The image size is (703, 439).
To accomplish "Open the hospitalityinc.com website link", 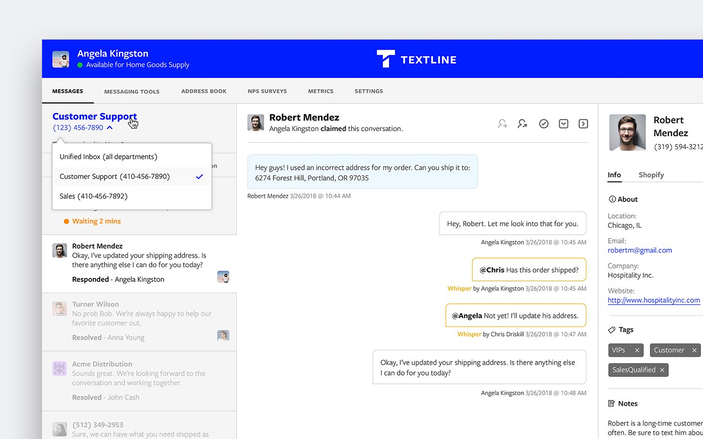I will (x=653, y=300).
